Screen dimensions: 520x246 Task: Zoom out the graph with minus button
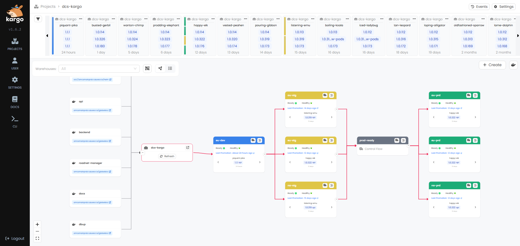tap(37, 231)
